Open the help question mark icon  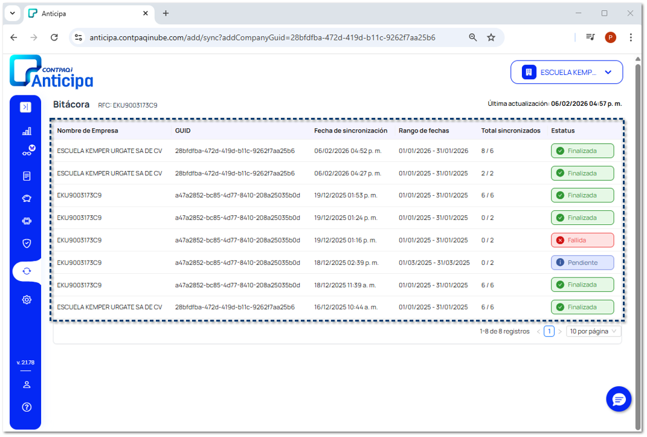point(27,407)
